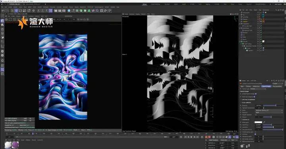The height and width of the screenshot is (149, 286).
Task: Click the green cube generator icon
Action: 81,11
